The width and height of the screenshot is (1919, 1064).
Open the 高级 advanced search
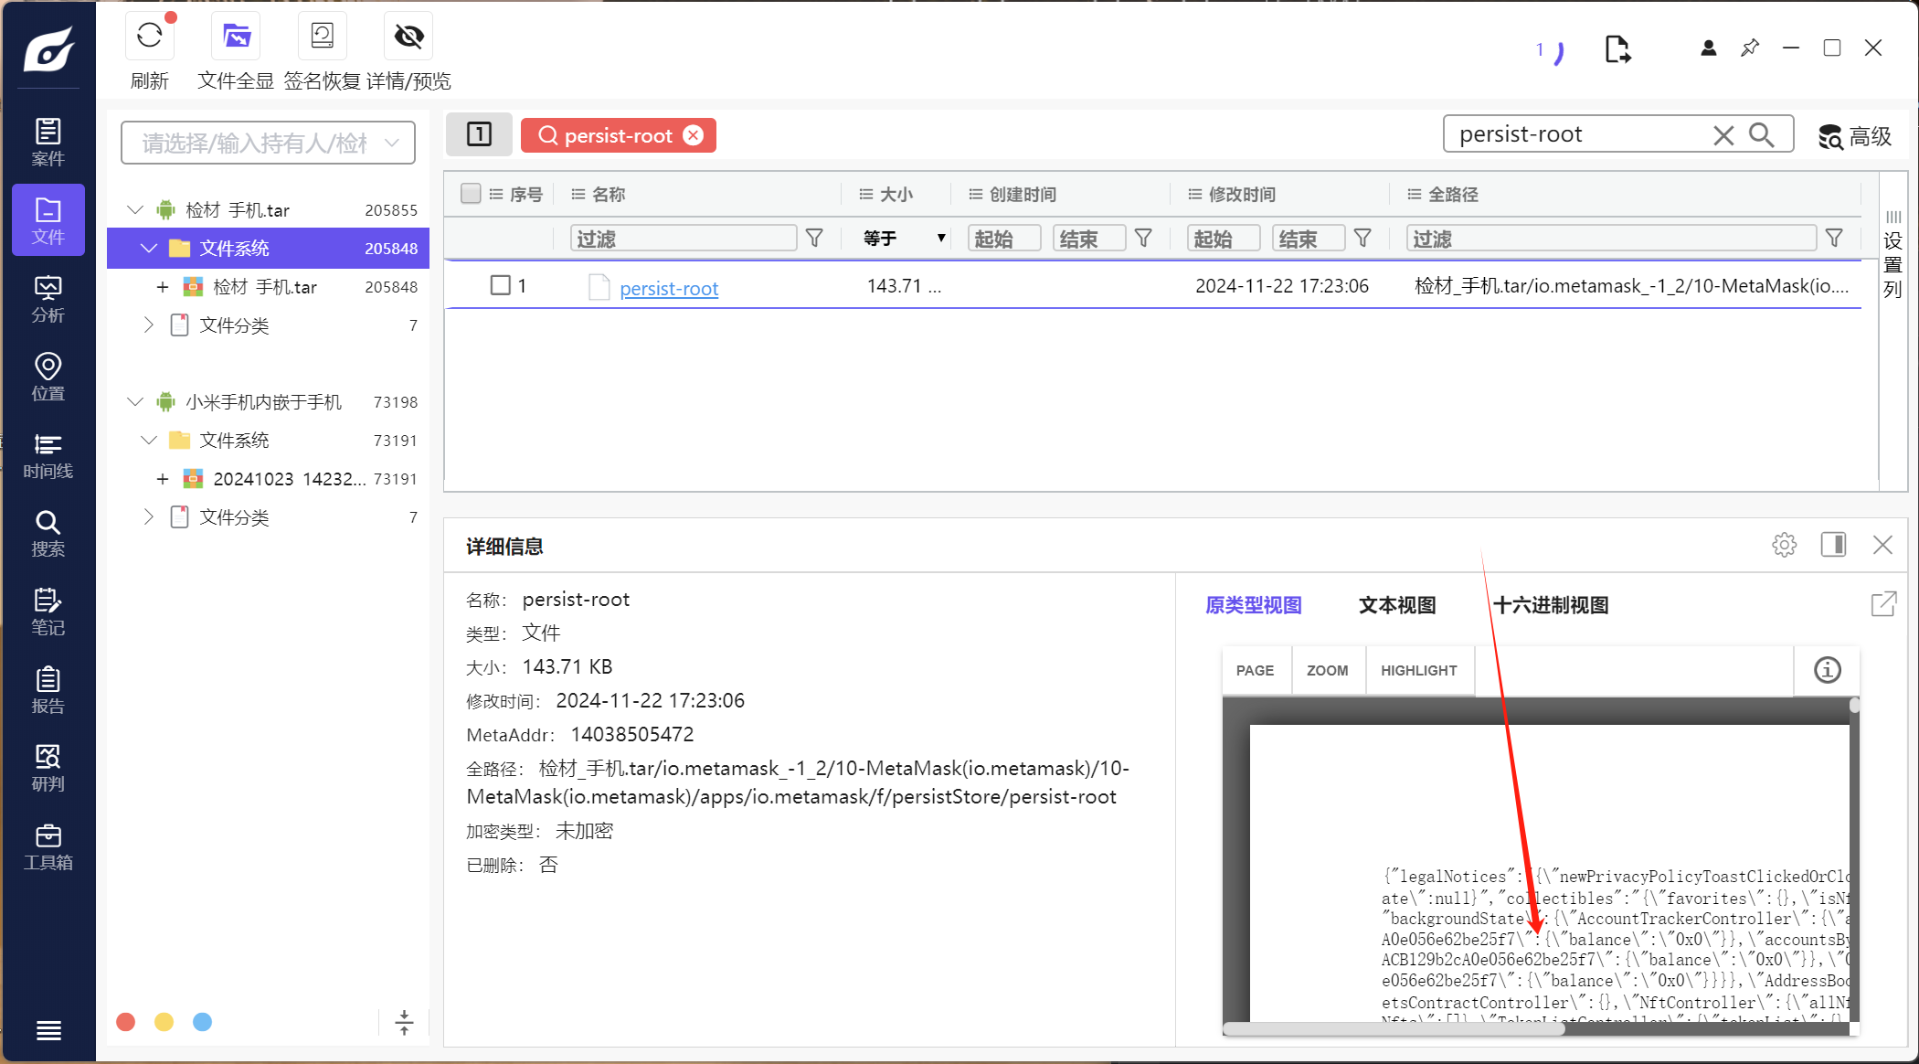pyautogui.click(x=1854, y=136)
